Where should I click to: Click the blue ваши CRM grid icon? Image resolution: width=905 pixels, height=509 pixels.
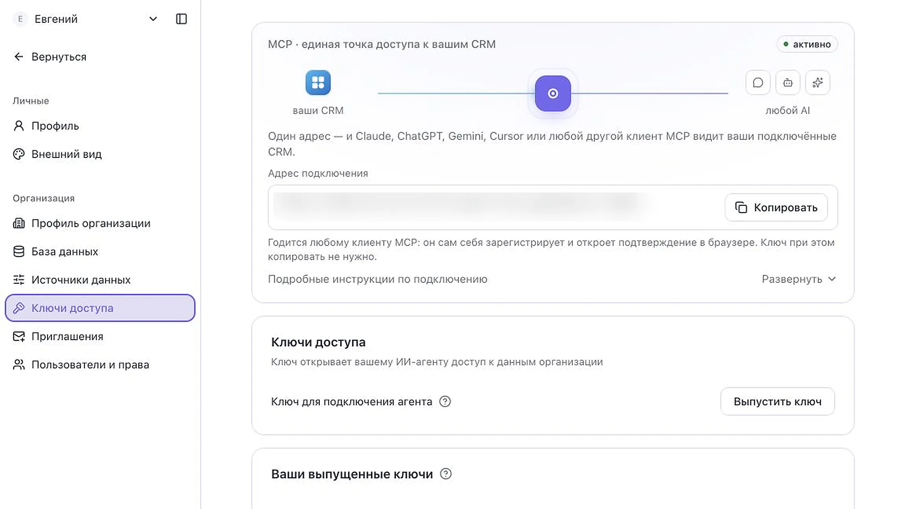pyautogui.click(x=318, y=82)
